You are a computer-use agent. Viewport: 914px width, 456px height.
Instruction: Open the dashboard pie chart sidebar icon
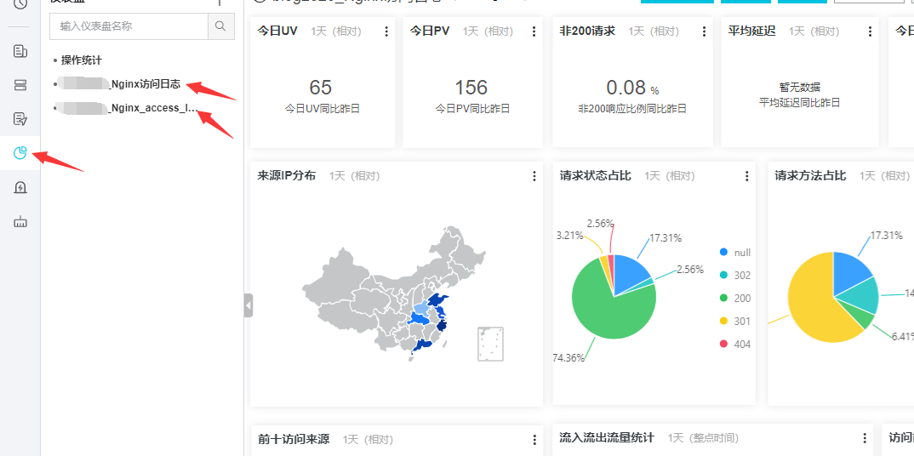coord(20,154)
